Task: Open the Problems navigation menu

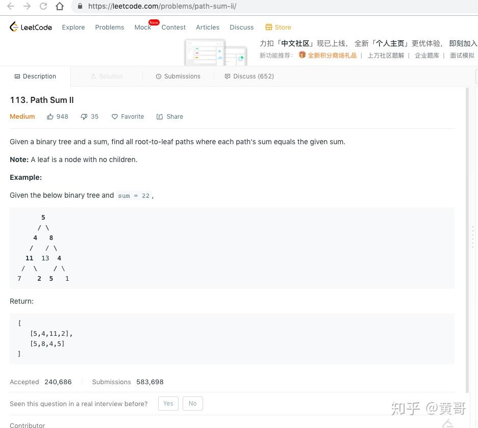Action: tap(109, 27)
